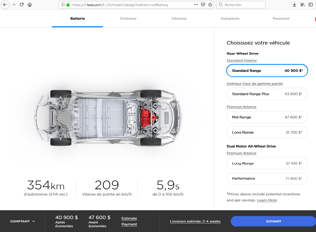This screenshot has width=316, height=232.
Task: Open the downloads arrow icon
Action: coord(294,5)
